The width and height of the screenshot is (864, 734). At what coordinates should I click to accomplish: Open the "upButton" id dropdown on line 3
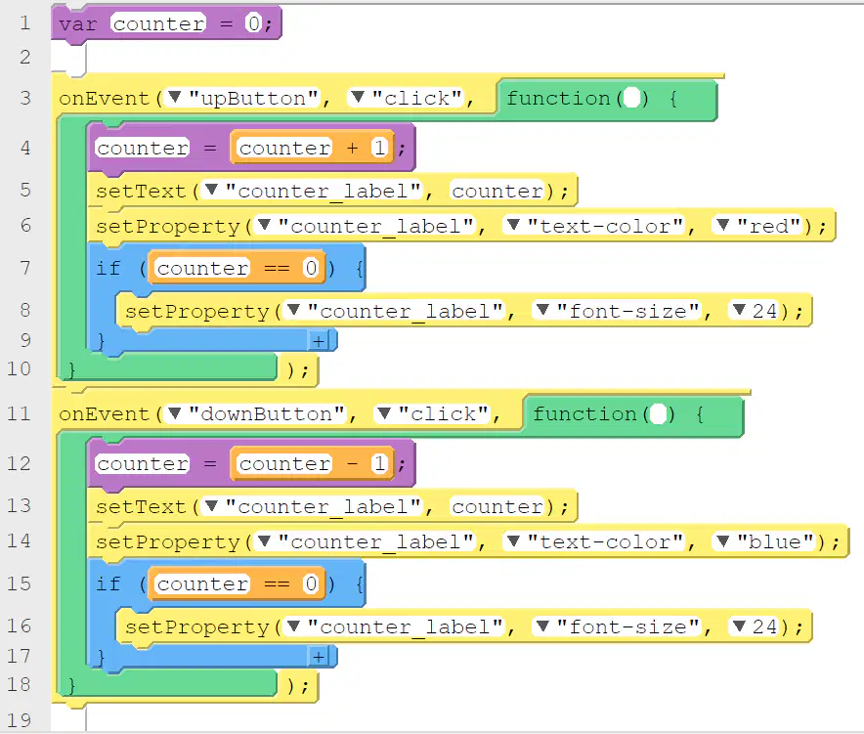pyautogui.click(x=175, y=98)
